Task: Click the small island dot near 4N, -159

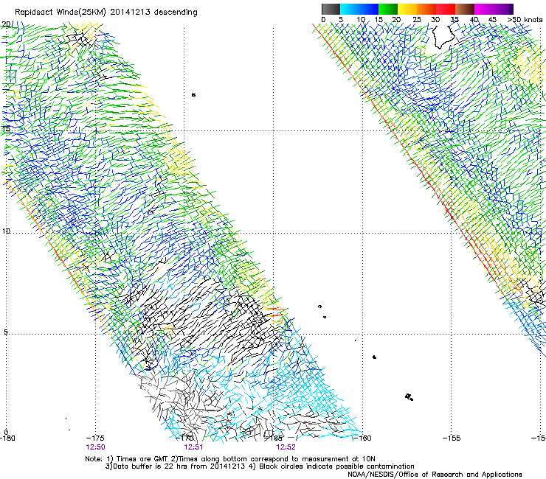Action: coord(374,357)
